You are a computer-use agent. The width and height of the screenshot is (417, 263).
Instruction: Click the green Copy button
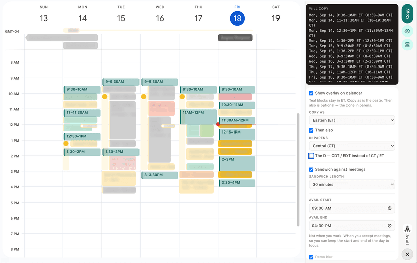pyautogui.click(x=407, y=13)
